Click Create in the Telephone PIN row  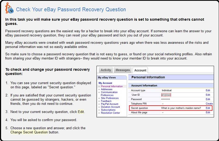tap(209, 104)
